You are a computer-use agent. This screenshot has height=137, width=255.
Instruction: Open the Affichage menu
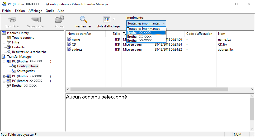(35, 11)
